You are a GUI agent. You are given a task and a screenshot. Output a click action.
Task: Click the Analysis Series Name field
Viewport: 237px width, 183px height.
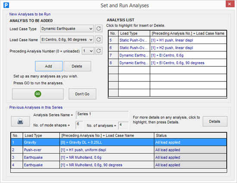[102, 115]
